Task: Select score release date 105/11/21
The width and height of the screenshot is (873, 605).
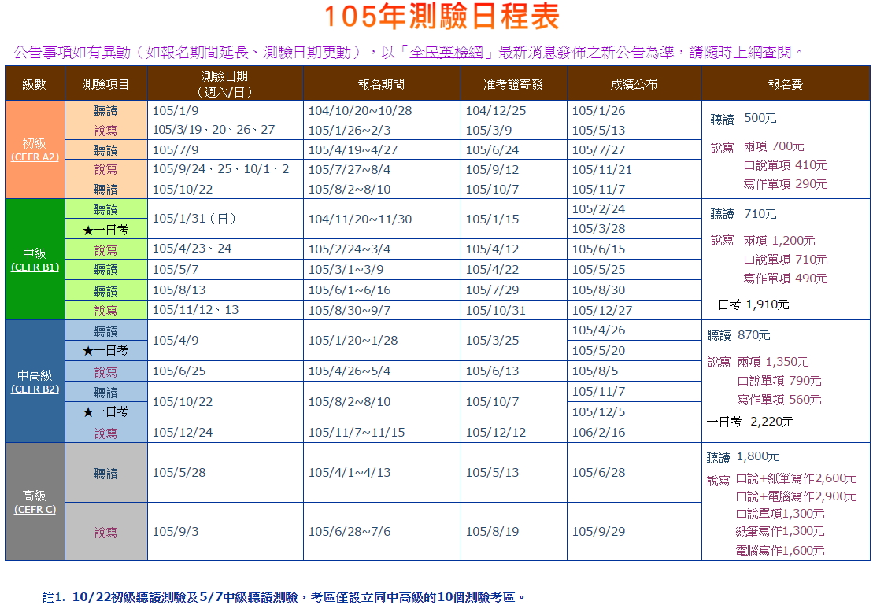Action: (602, 170)
